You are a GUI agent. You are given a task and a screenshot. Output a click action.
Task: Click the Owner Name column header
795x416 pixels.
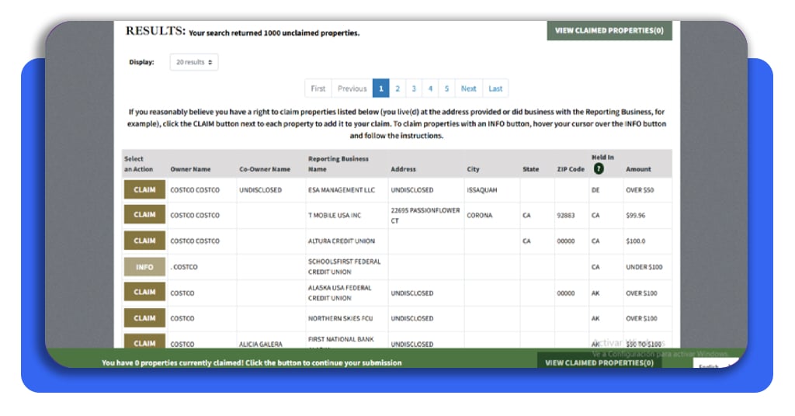point(190,169)
